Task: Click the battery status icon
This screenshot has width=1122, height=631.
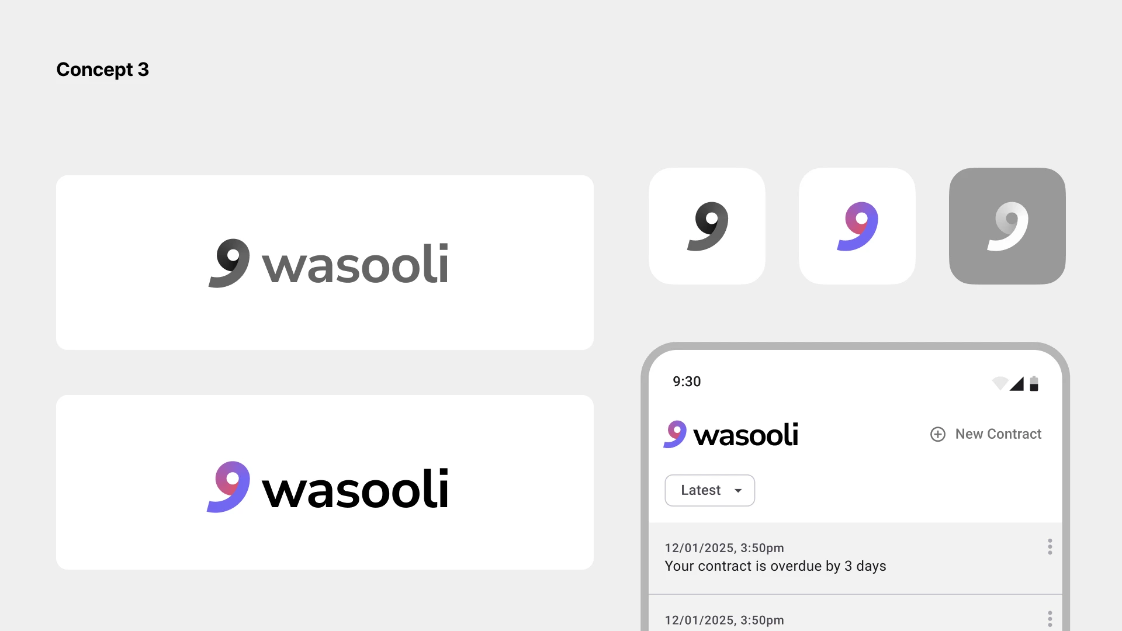Action: click(x=1034, y=383)
